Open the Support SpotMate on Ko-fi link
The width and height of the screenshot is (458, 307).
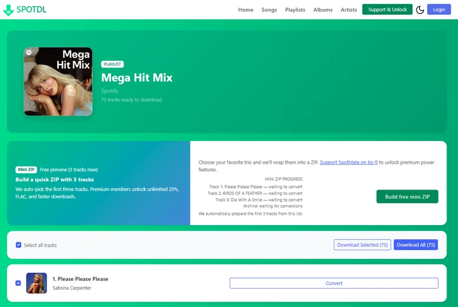point(349,162)
